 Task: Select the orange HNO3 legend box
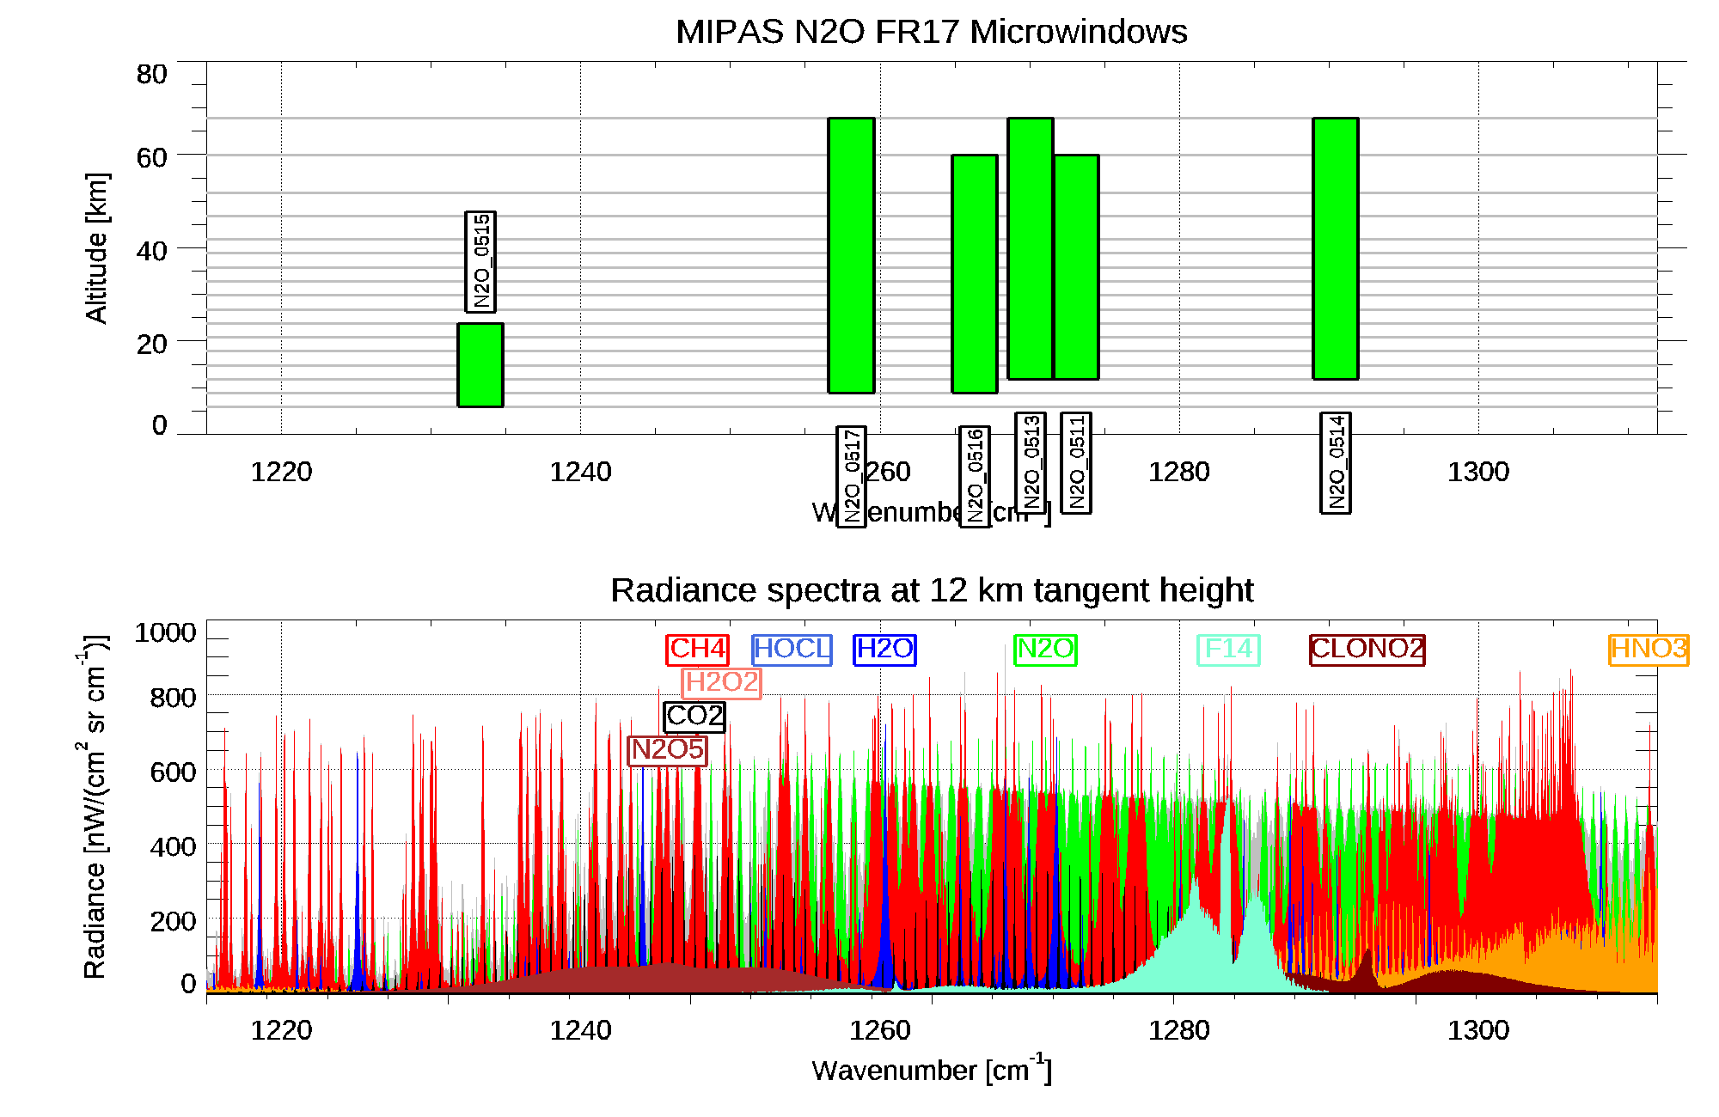tap(1648, 649)
